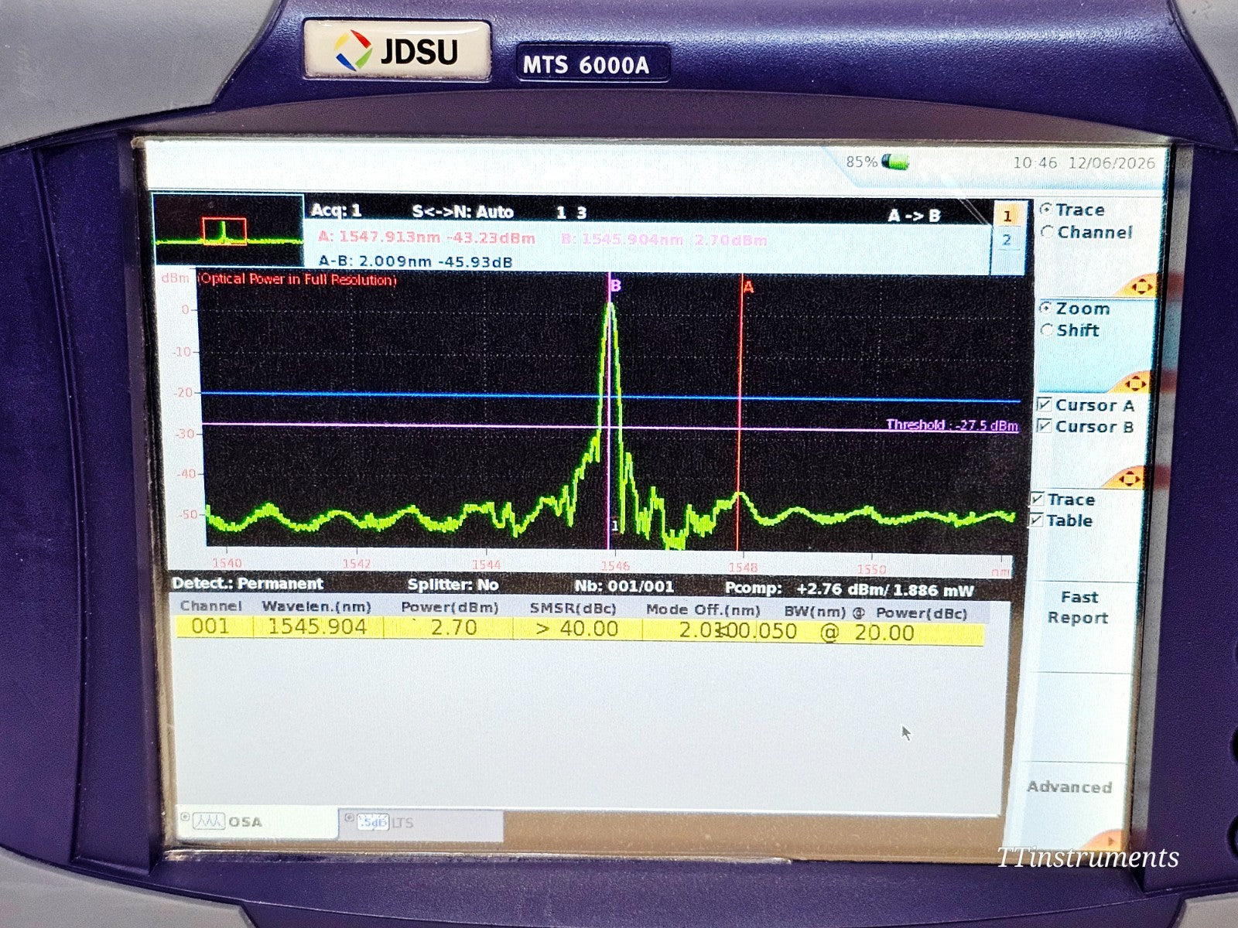Click the clock showing 10:46

click(x=1035, y=162)
